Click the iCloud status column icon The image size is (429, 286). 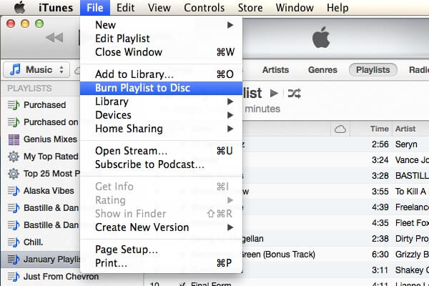tap(340, 129)
